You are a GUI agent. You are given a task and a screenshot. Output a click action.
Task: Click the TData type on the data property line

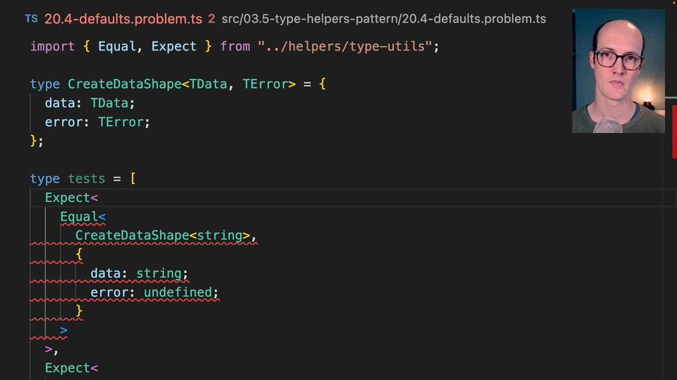pyautogui.click(x=109, y=103)
